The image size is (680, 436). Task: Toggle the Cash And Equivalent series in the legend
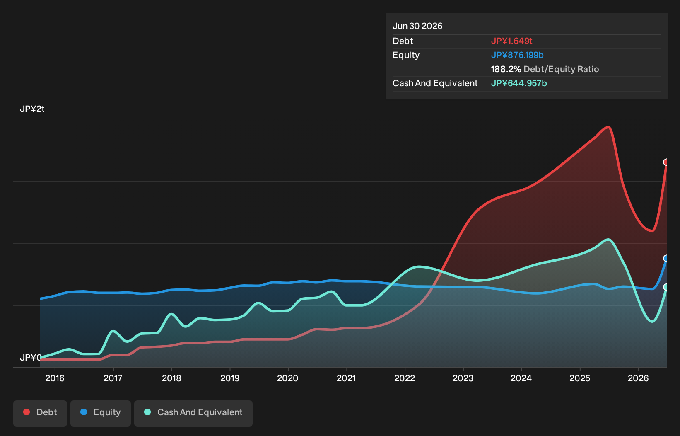[193, 413]
